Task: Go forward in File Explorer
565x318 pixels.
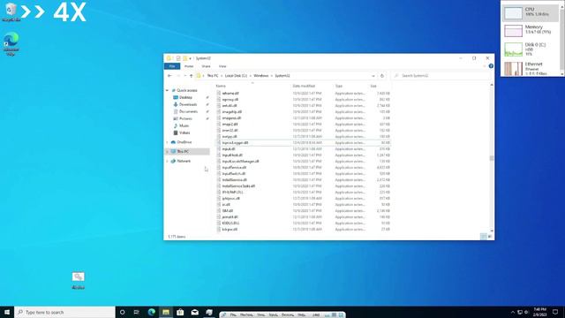Action: [178, 76]
